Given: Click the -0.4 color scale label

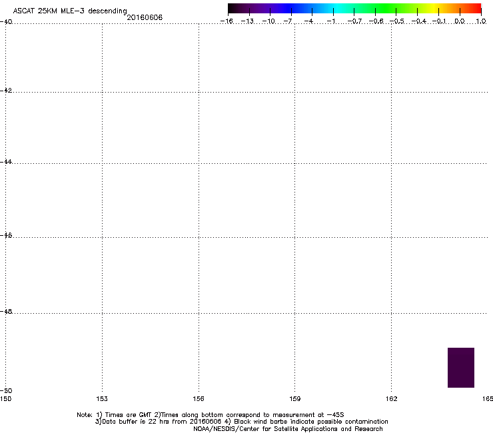Looking at the screenshot, I should click(x=419, y=21).
